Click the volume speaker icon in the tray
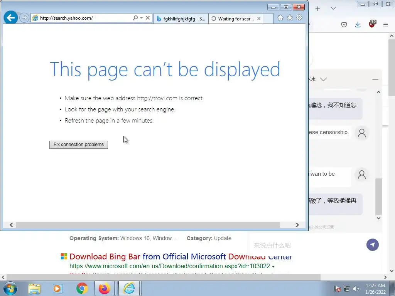 (356, 289)
